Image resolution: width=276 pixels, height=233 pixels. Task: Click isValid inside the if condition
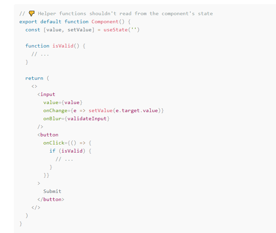pyautogui.click(x=72, y=151)
